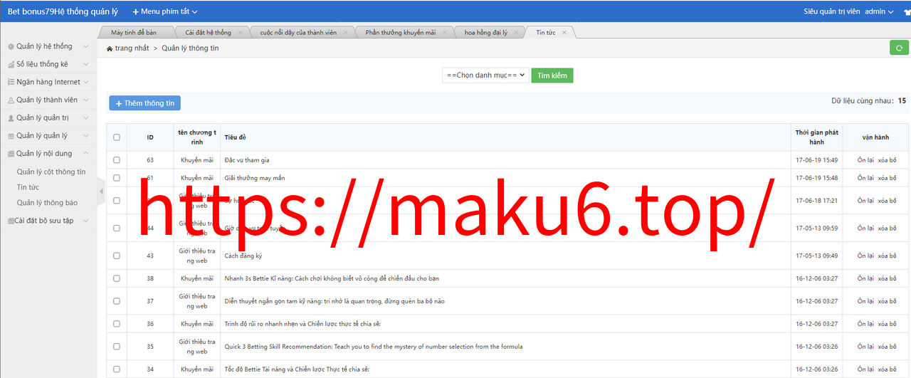Click xóa bỏ for row ID 63
This screenshot has width=911, height=378.
[888, 160]
